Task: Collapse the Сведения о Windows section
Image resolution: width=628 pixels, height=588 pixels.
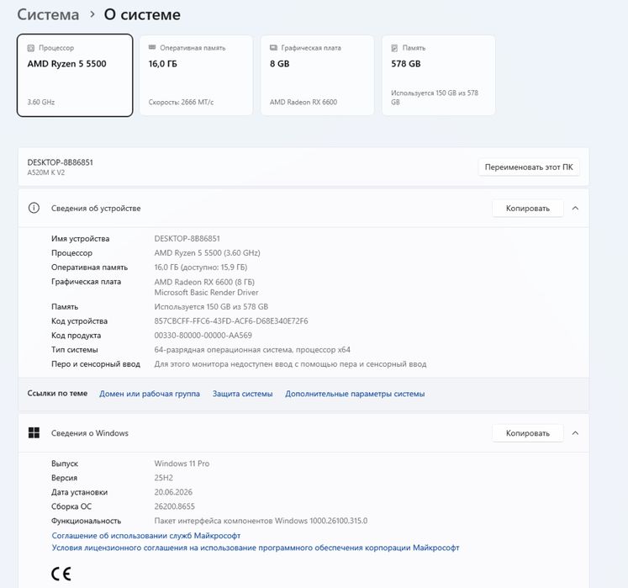Action: [x=576, y=433]
